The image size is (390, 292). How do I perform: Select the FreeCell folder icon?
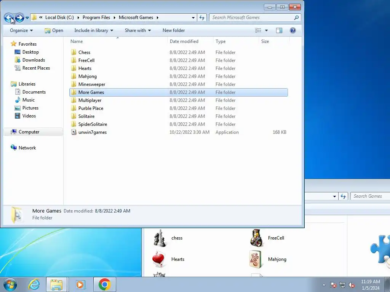click(x=74, y=60)
